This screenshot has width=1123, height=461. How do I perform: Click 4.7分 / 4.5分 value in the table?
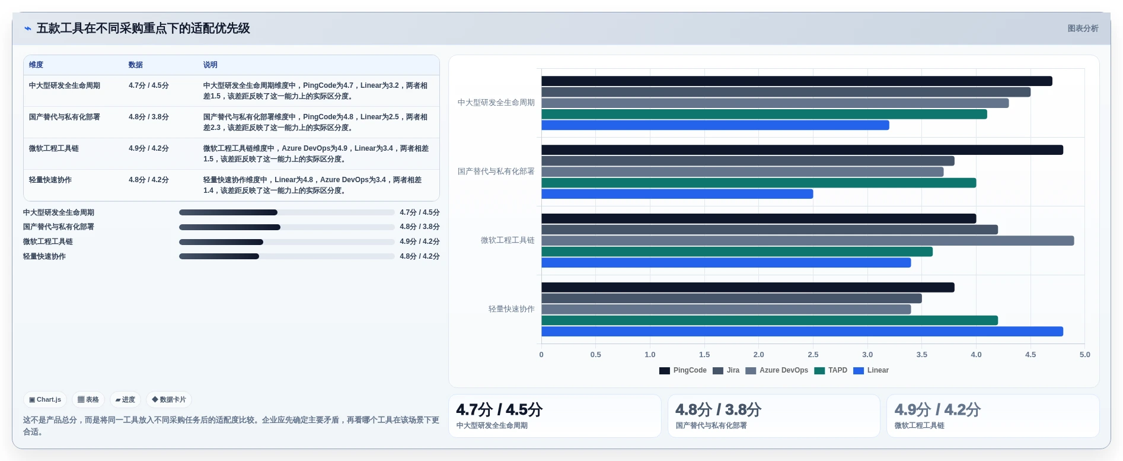click(x=149, y=85)
